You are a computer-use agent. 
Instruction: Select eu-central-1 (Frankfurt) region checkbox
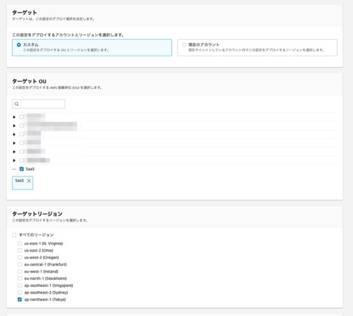pyautogui.click(x=20, y=265)
